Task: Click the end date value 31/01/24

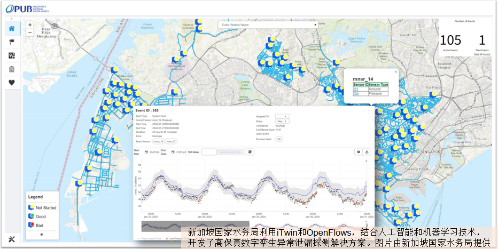Action: (x=181, y=152)
